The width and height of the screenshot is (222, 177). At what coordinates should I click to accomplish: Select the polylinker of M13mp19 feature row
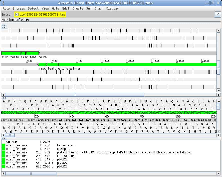[x=100, y=152]
